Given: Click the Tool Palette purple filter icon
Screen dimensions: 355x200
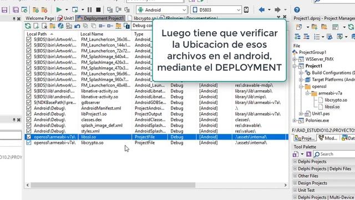Looking at the screenshot, I should coord(309,154).
